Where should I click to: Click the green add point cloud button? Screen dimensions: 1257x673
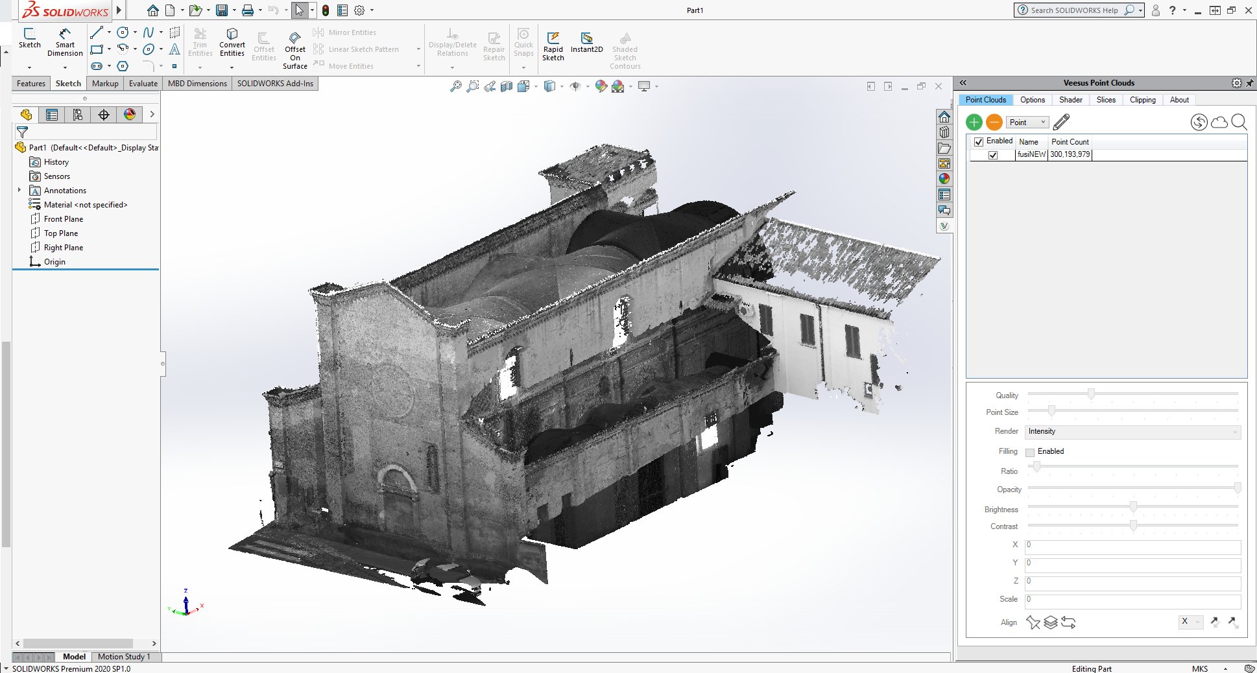(974, 123)
